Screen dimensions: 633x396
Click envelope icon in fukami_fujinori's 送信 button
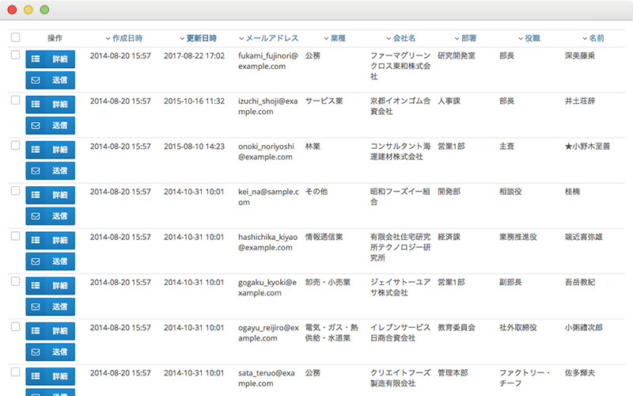click(36, 80)
